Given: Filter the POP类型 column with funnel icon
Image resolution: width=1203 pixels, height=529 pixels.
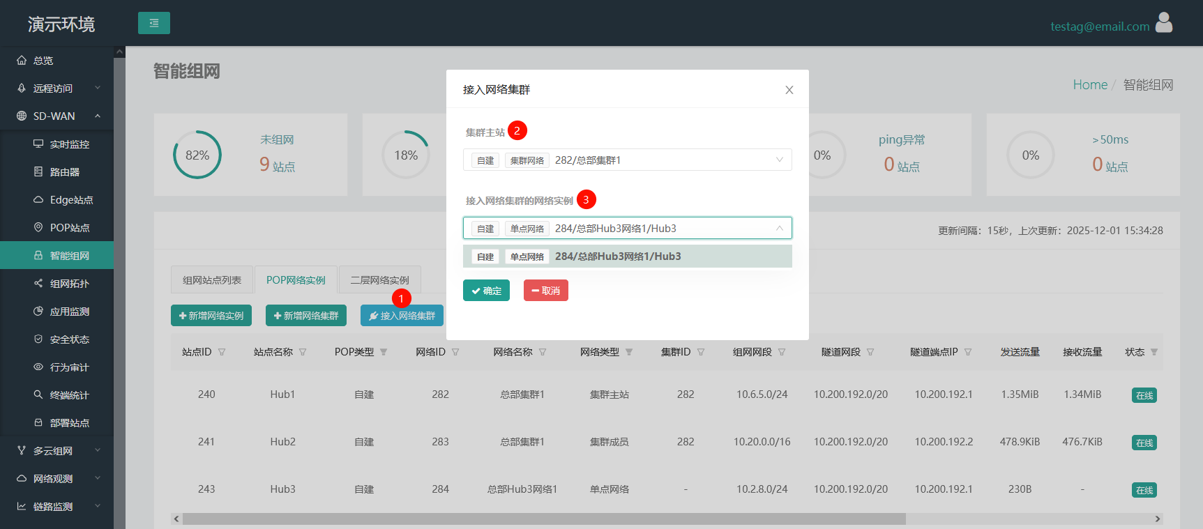Looking at the screenshot, I should click(384, 352).
